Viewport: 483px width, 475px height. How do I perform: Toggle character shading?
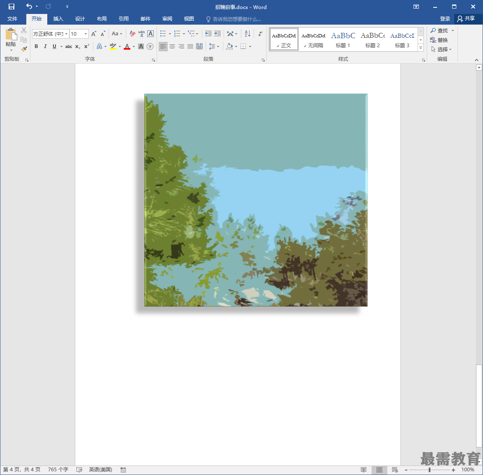click(x=141, y=46)
